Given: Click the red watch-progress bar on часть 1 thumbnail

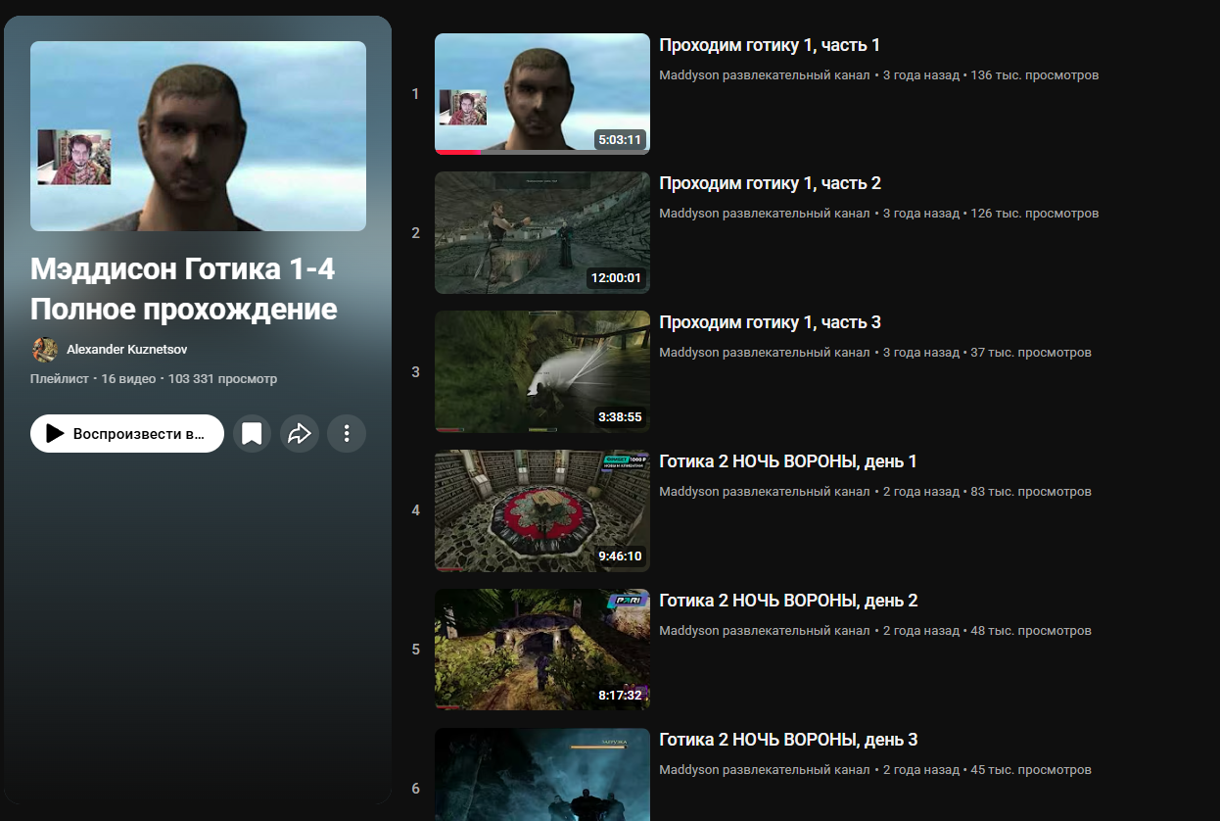Looking at the screenshot, I should 458,153.
